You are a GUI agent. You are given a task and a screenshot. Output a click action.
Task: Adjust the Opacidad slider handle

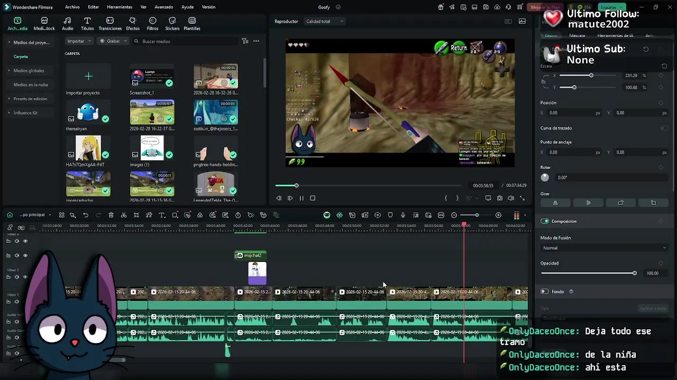point(635,273)
